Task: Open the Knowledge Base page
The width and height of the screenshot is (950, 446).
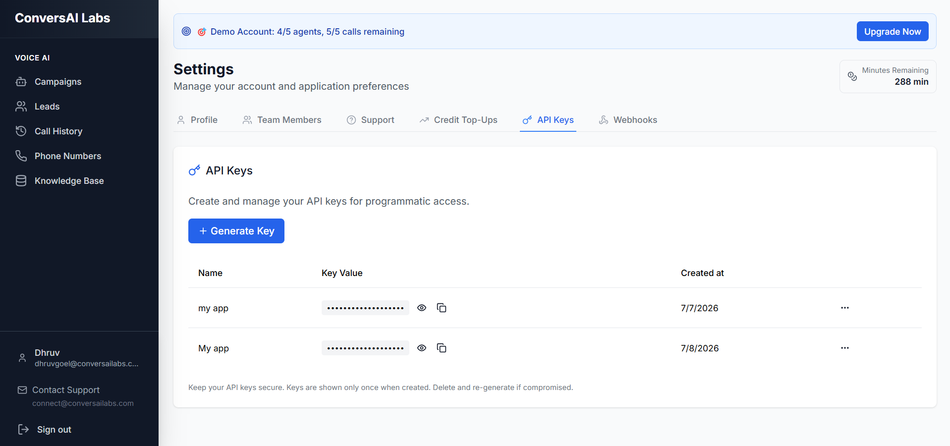Action: pos(59,181)
